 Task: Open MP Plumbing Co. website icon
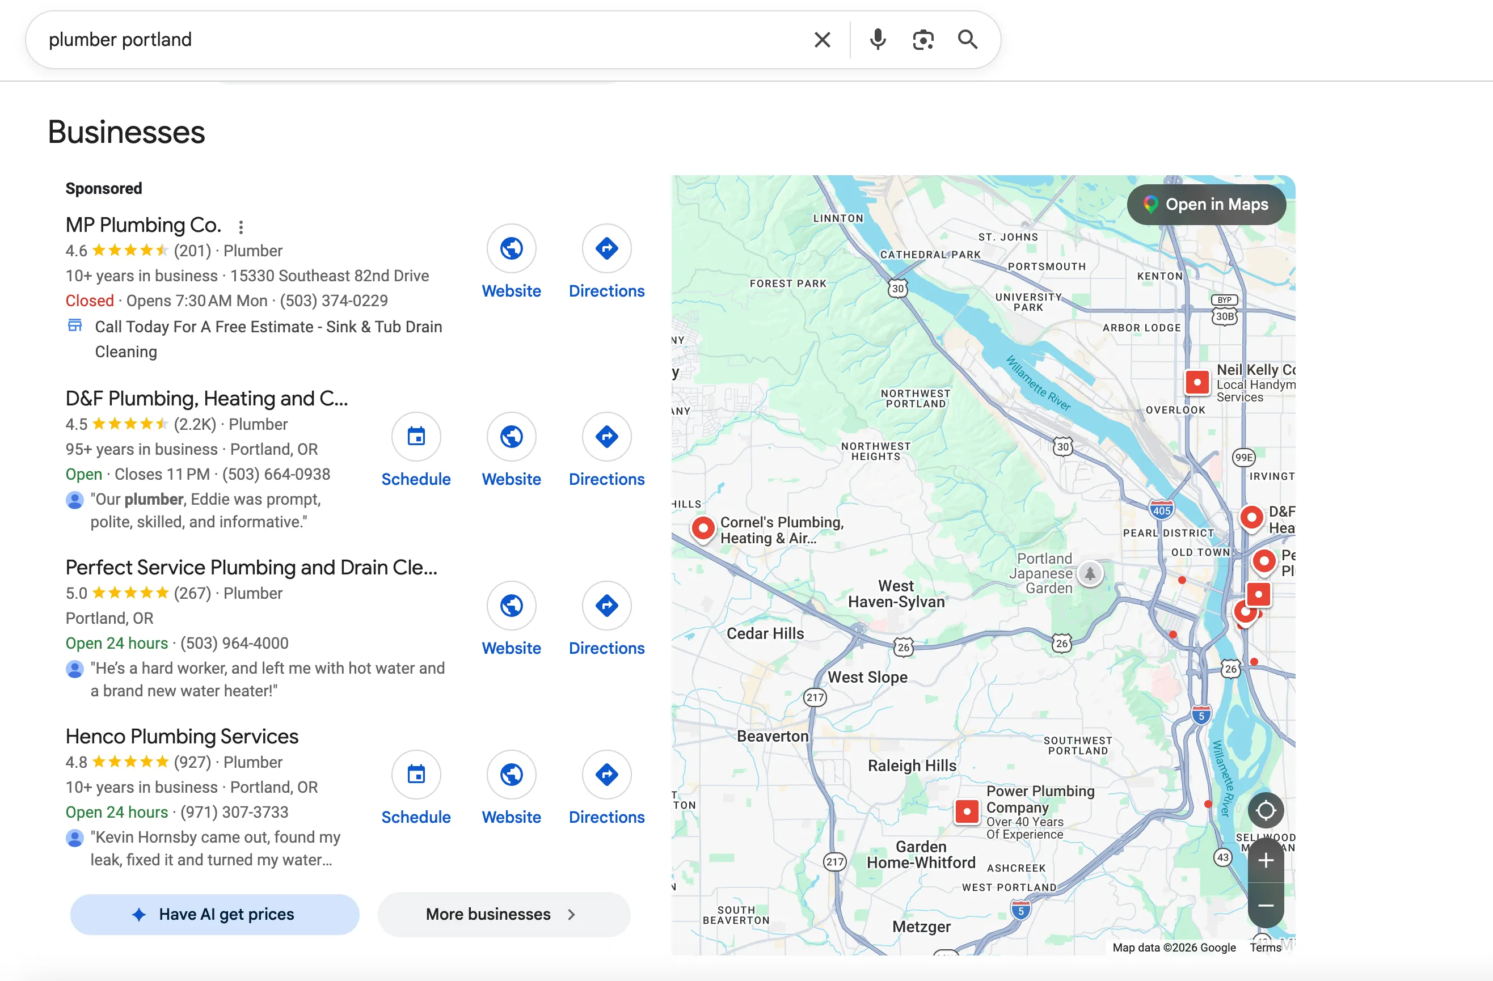pos(511,248)
